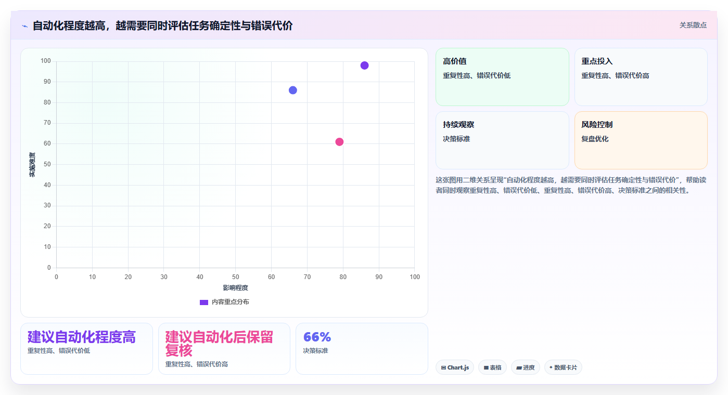Viewport: 728px width, 395px height.
Task: Click 复盘优化 text in the 风险控制 card
Action: click(x=595, y=139)
